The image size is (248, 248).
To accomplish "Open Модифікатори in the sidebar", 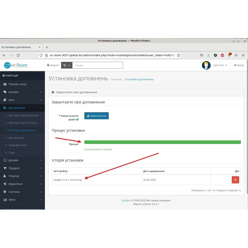I will pyautogui.click(x=18, y=145).
